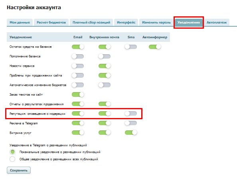The image size is (237, 189).
Task: Turn off Автоинформер toggle for balance remainder
Action: pyautogui.click(x=155, y=47)
